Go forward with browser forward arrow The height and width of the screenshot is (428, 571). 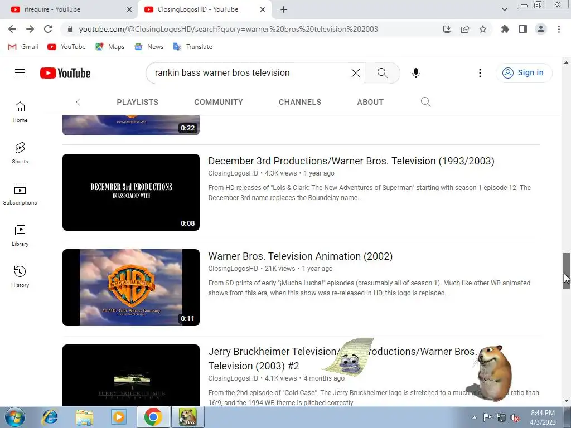pyautogui.click(x=30, y=29)
